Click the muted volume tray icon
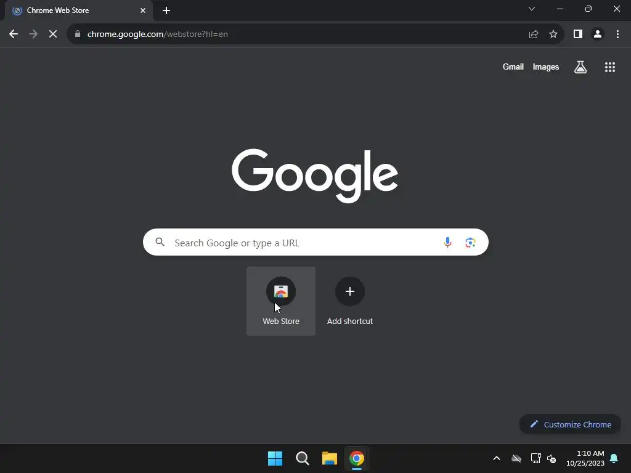Image resolution: width=631 pixels, height=473 pixels. coord(552,458)
